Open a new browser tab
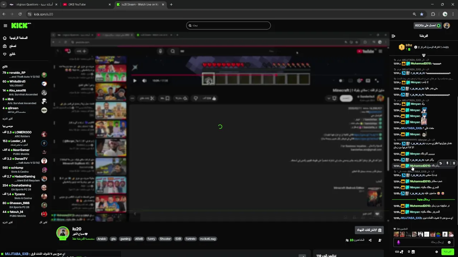 (x=171, y=4)
